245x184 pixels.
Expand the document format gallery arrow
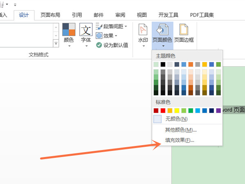(56, 43)
